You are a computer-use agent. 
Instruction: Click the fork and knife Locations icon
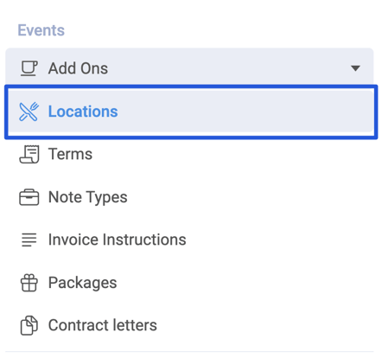(x=29, y=112)
